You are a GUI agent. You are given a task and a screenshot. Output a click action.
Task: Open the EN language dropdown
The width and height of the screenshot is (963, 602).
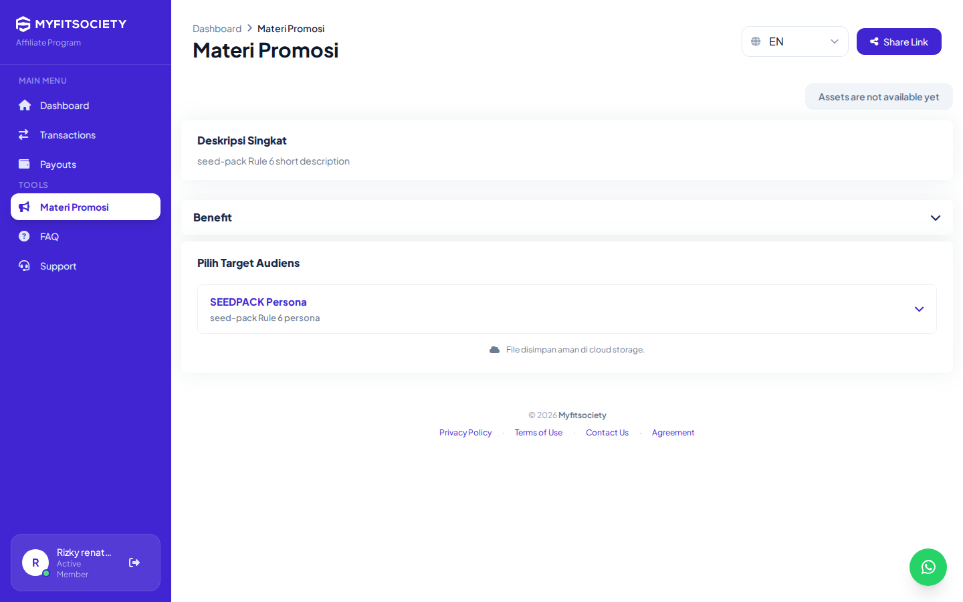click(794, 41)
